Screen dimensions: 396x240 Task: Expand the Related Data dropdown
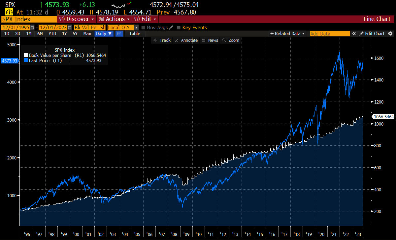coord(287,34)
